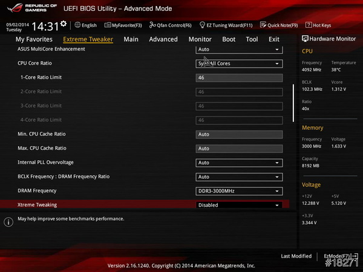The image size is (363, 272).
Task: Click the CPU temperature 38°C reading
Action: (336, 70)
